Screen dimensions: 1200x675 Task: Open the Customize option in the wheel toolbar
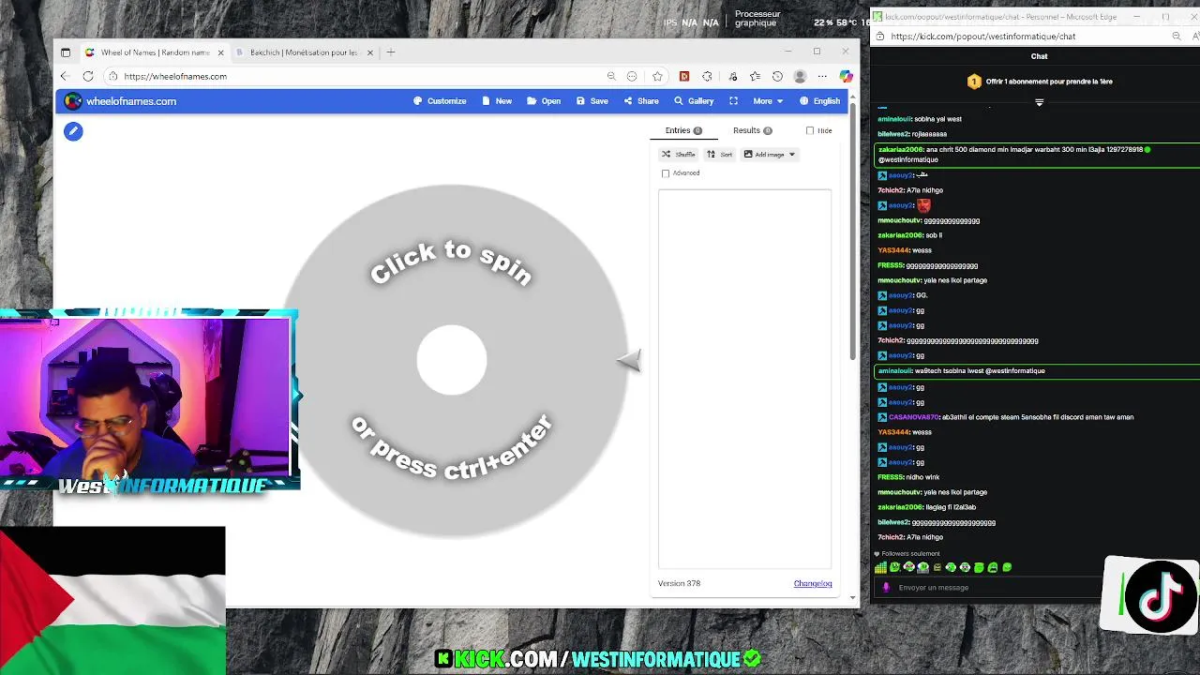coord(440,101)
